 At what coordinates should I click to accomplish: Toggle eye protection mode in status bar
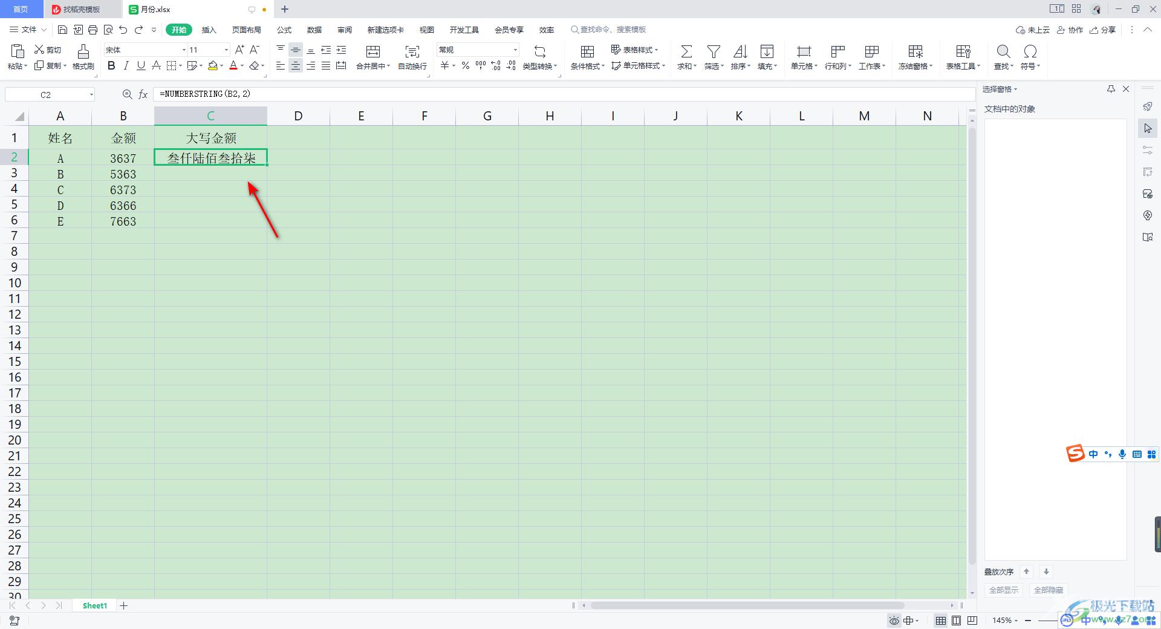click(x=894, y=621)
